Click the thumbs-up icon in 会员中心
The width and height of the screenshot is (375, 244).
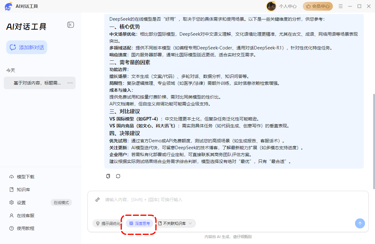point(308,6)
